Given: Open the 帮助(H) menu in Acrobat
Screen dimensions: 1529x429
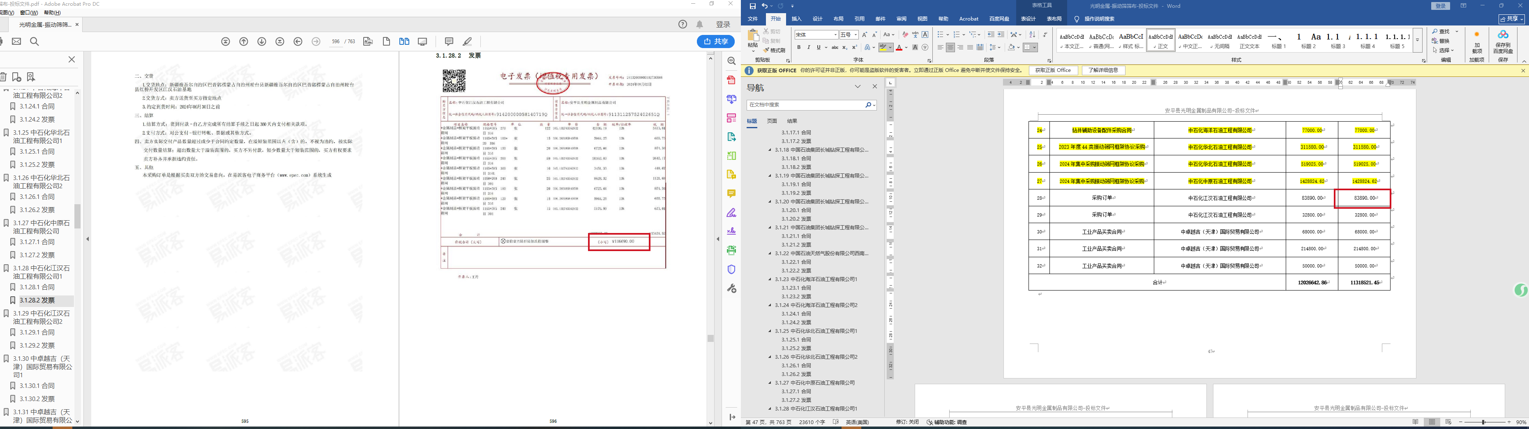Looking at the screenshot, I should tap(52, 12).
